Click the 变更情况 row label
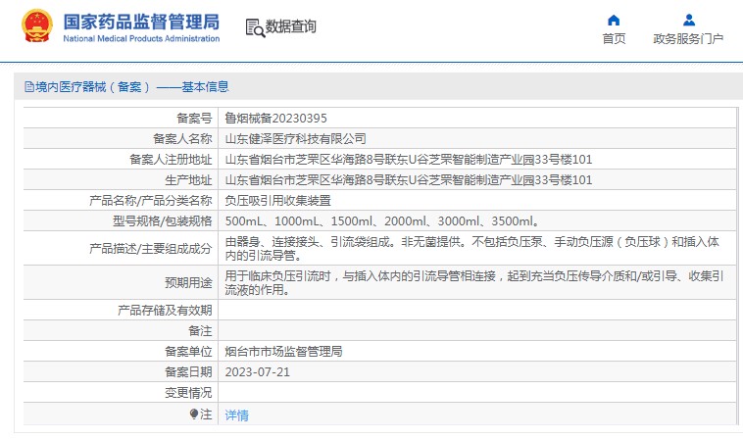The image size is (743, 439). click(188, 393)
